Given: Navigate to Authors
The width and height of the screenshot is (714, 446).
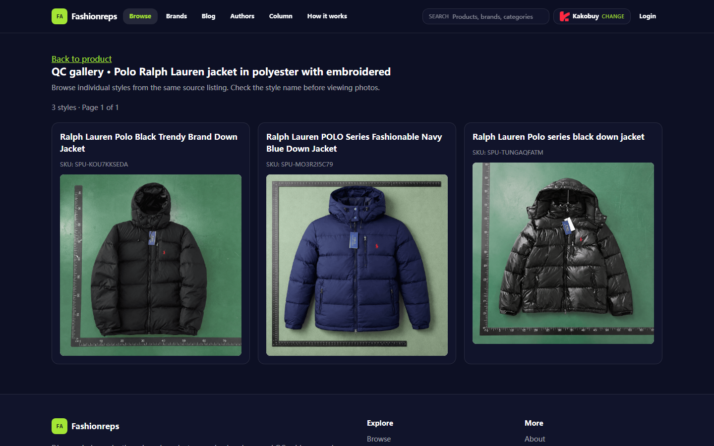Looking at the screenshot, I should [242, 16].
